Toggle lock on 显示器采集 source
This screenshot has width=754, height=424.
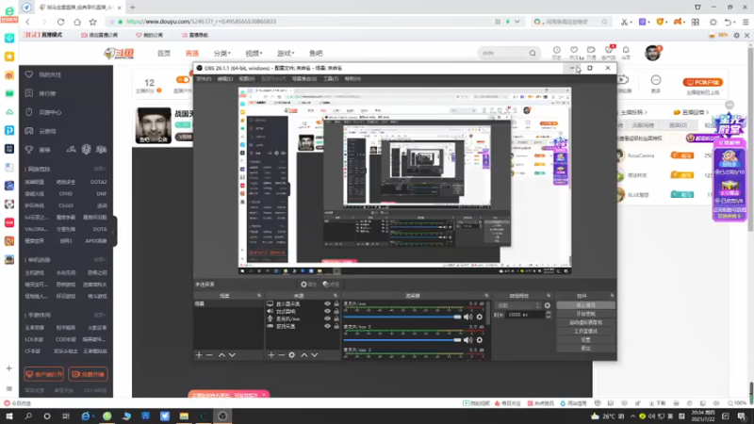point(336,303)
